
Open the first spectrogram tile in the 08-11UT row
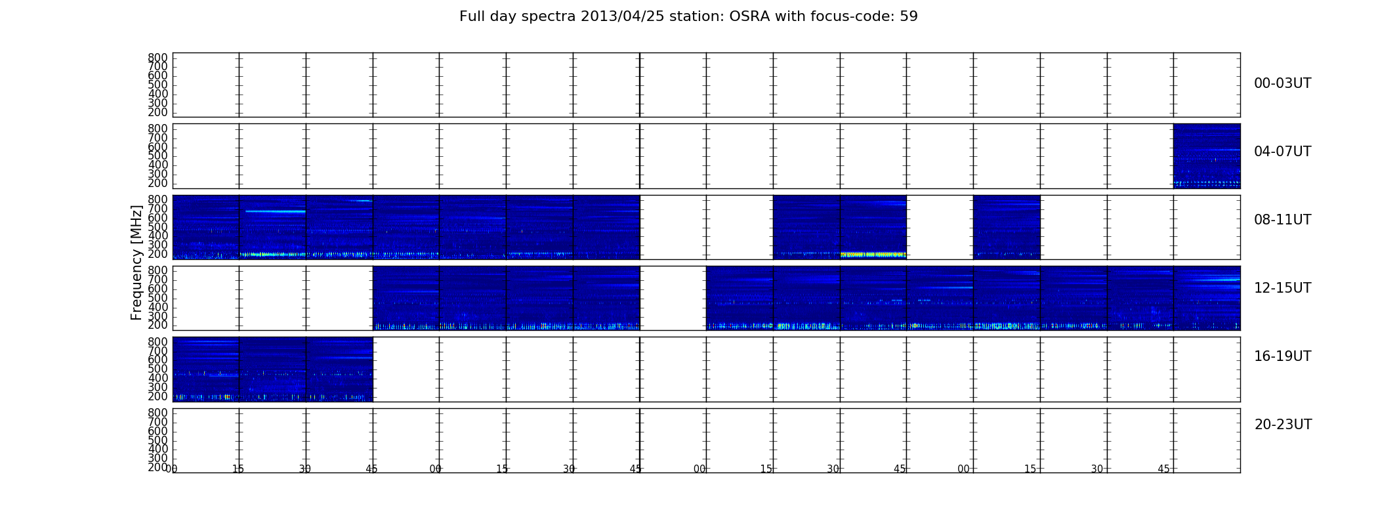(205, 227)
